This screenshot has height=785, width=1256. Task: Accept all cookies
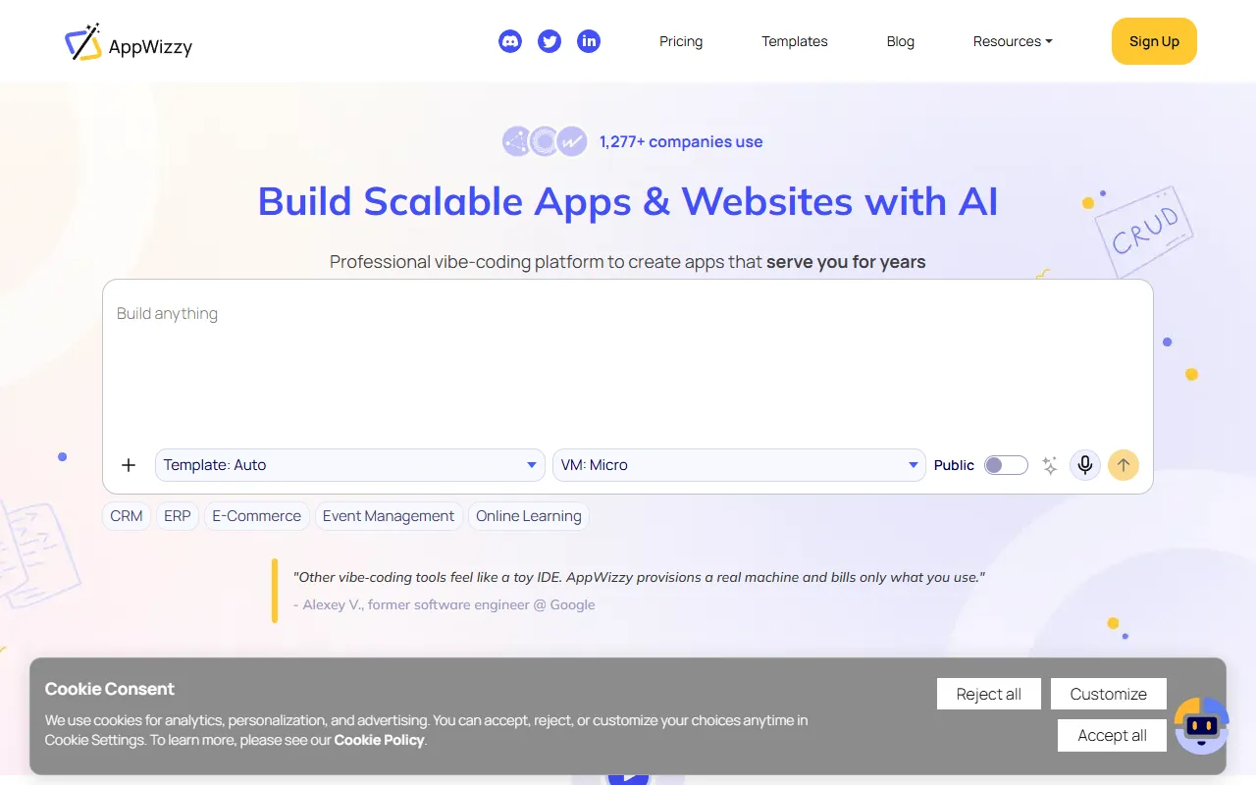tap(1113, 736)
